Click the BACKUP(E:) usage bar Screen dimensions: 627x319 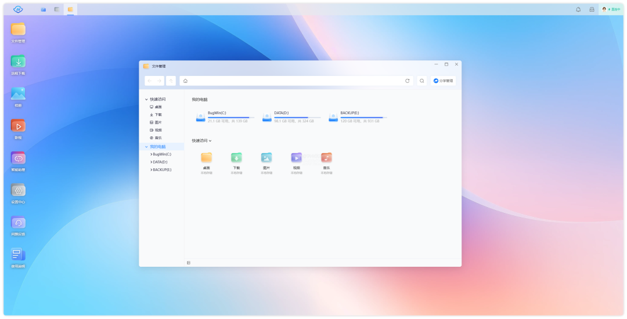tap(364, 117)
